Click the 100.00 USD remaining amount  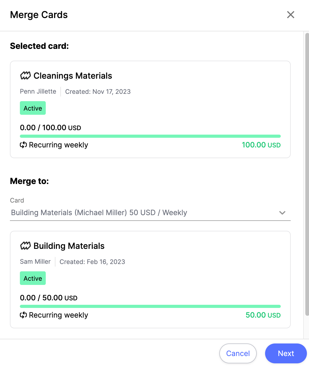click(261, 145)
